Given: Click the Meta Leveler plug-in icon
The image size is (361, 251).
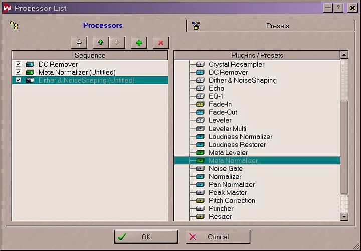Looking at the screenshot, I should [x=200, y=152].
